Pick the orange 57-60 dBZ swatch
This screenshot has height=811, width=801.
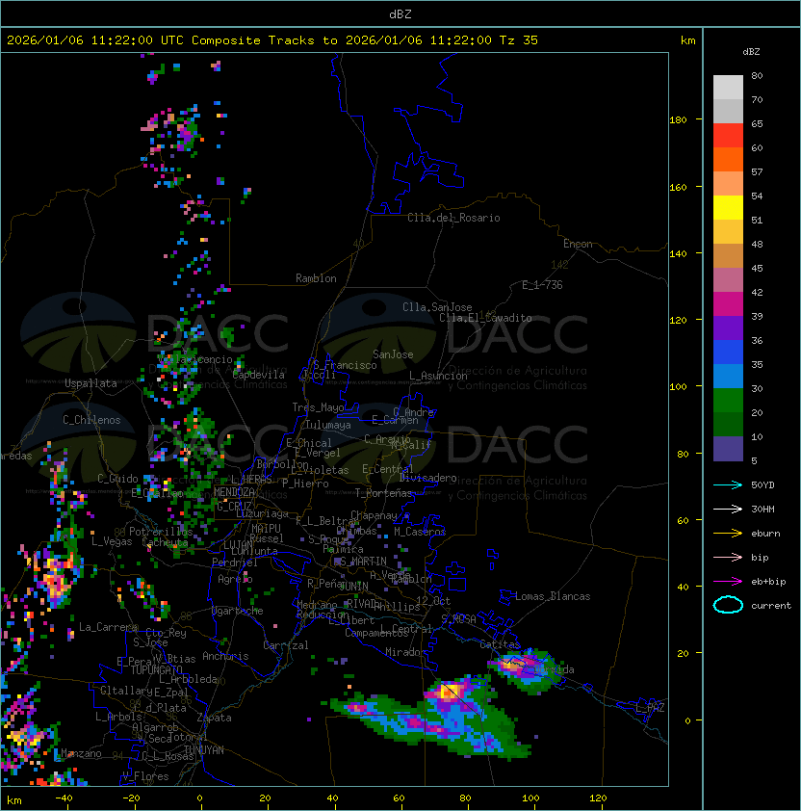coord(728,159)
